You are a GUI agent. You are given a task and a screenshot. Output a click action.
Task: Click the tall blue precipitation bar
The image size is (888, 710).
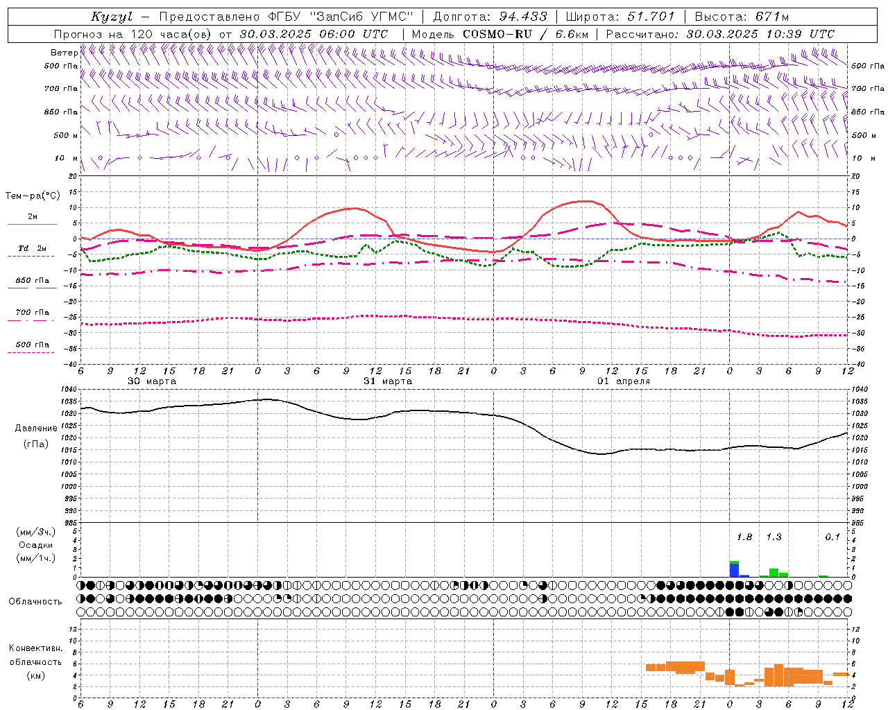[734, 570]
